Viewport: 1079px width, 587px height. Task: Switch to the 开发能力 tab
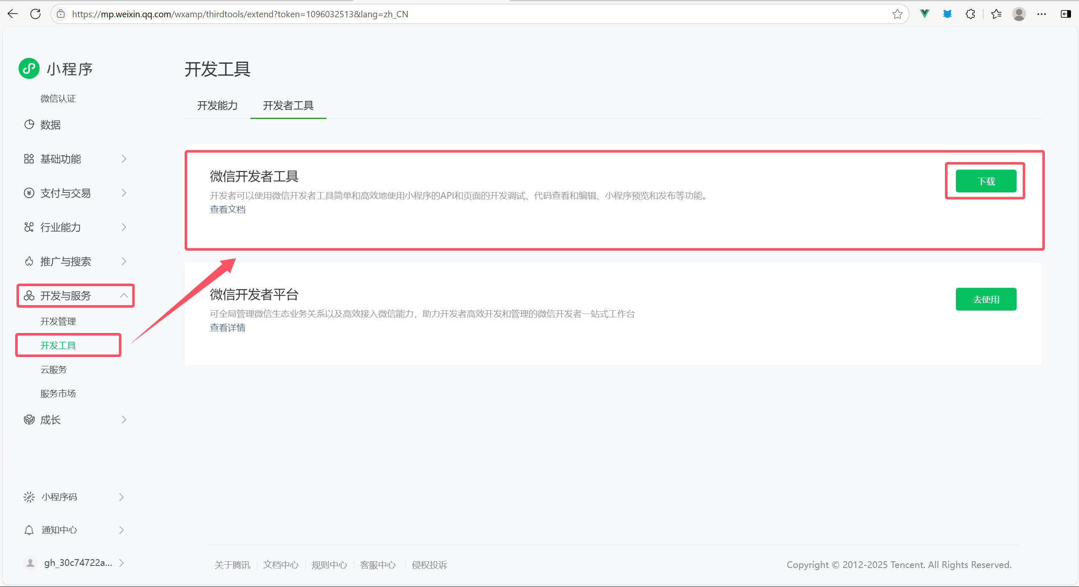coord(217,105)
